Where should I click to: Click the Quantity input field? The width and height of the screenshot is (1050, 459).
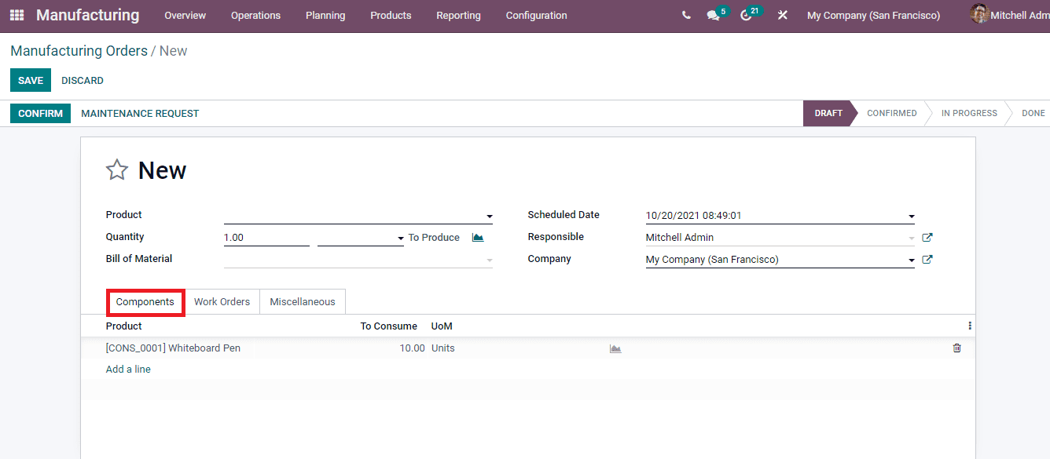click(x=266, y=236)
